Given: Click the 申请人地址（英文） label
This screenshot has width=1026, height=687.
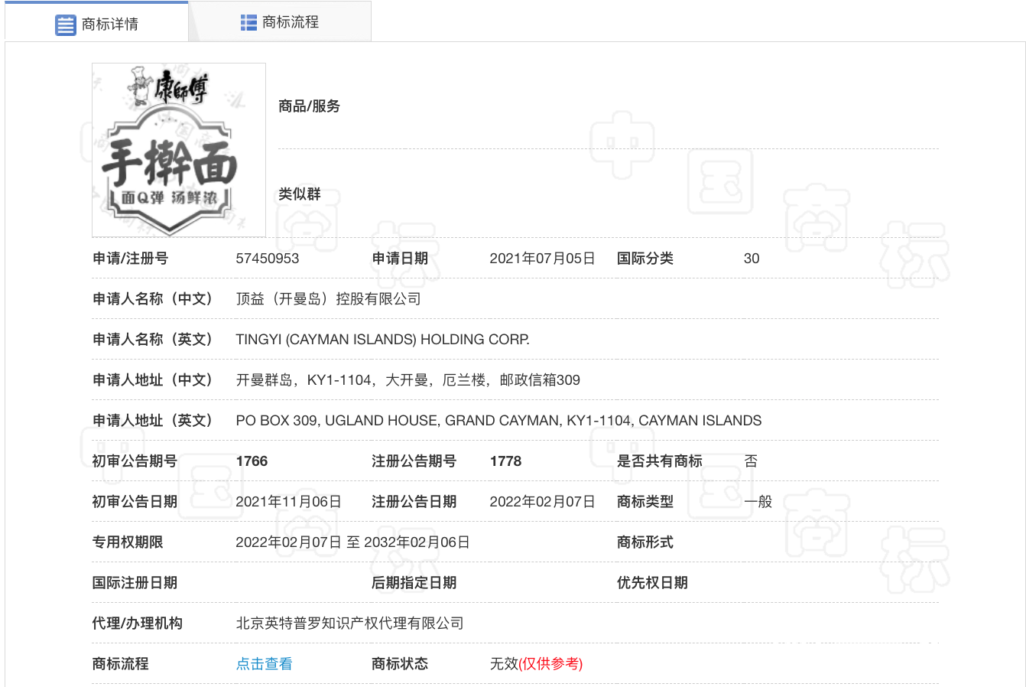Looking at the screenshot, I should (x=153, y=421).
